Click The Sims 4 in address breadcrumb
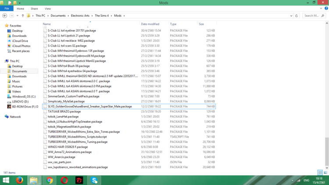 click(x=102, y=15)
